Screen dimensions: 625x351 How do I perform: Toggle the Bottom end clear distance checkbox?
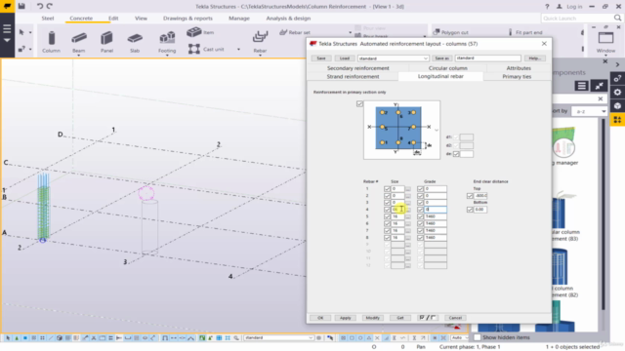tap(470, 210)
